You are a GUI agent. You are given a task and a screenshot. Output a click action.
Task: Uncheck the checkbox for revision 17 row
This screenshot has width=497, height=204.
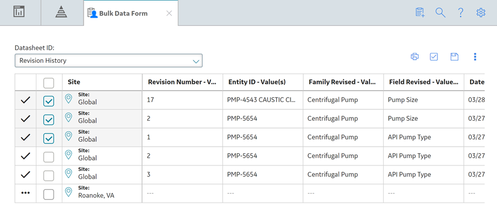(x=49, y=101)
